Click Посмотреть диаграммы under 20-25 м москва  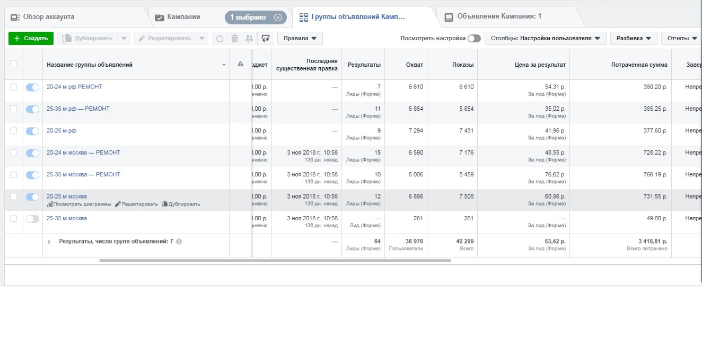79,204
